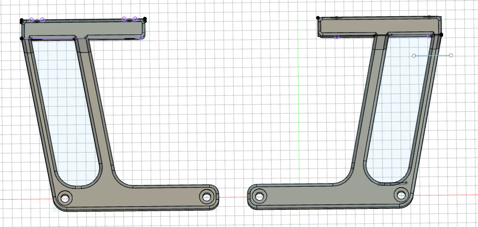The height and width of the screenshot is (227, 478).
Task: Select the left bracket's lower-left mounting hole
Action: click(65, 198)
